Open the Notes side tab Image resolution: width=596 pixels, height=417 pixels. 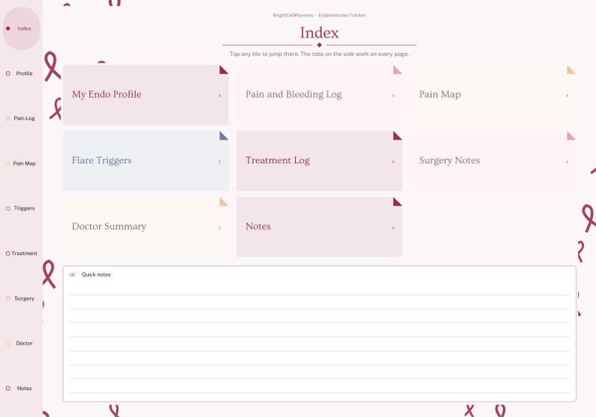click(x=21, y=388)
